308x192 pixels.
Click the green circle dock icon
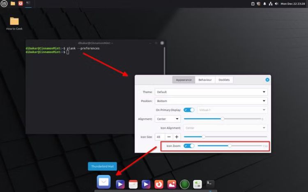tap(184, 185)
